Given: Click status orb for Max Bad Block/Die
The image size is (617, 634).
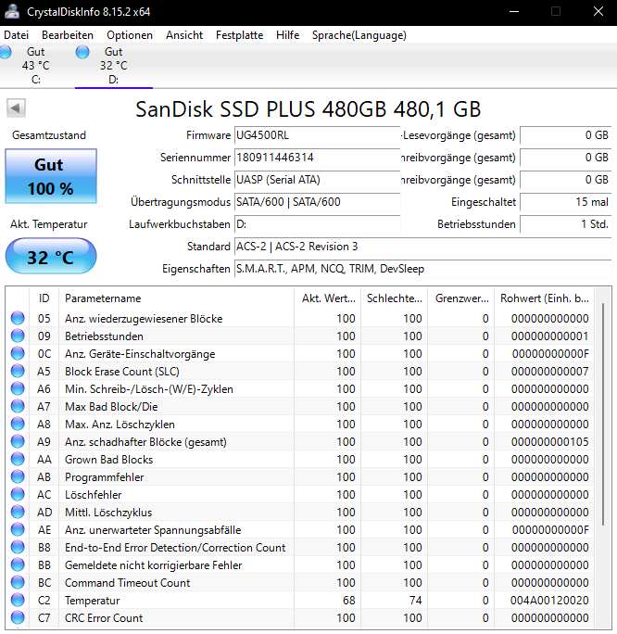Looking at the screenshot, I should pyautogui.click(x=18, y=406).
